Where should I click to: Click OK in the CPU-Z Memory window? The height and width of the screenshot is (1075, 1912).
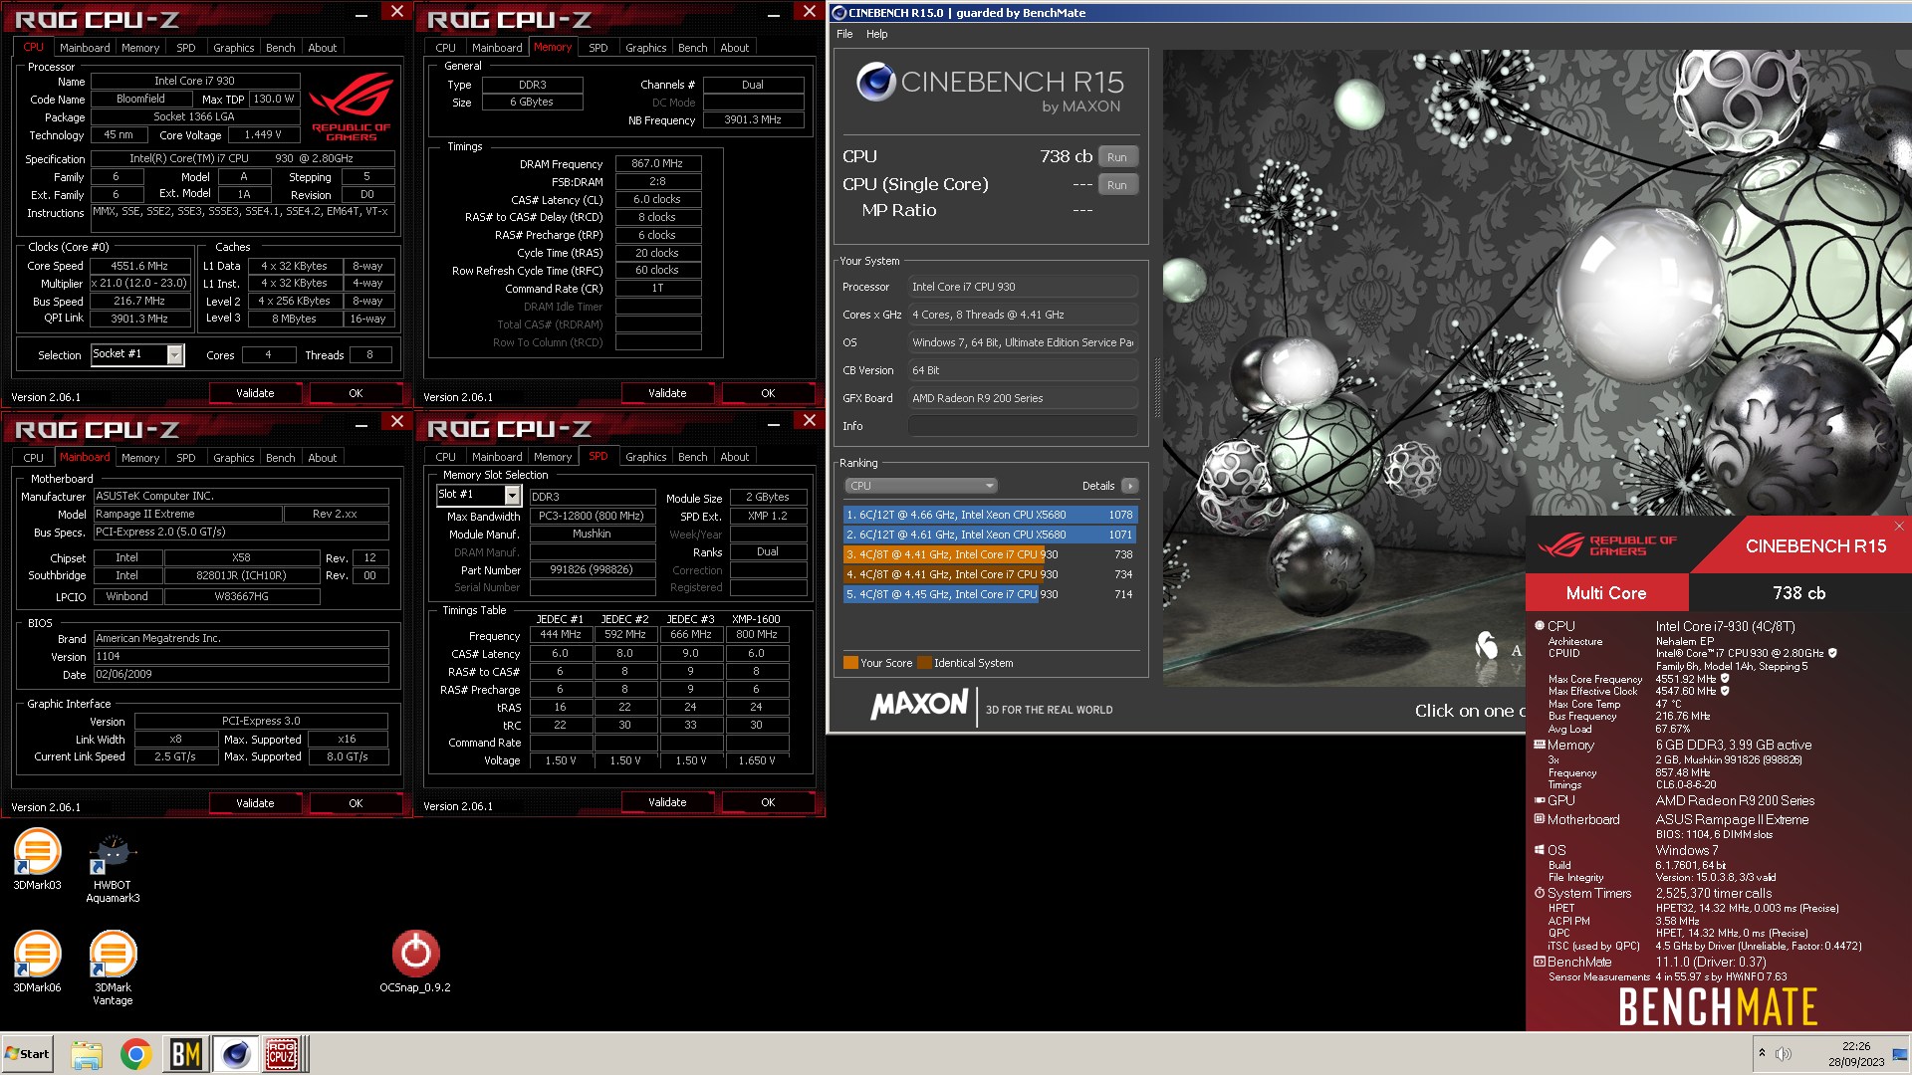click(x=768, y=393)
